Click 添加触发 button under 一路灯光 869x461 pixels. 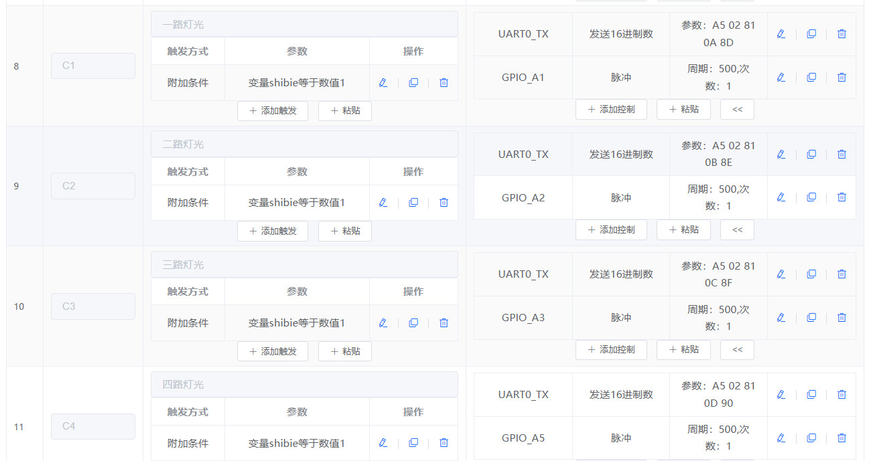click(x=272, y=110)
